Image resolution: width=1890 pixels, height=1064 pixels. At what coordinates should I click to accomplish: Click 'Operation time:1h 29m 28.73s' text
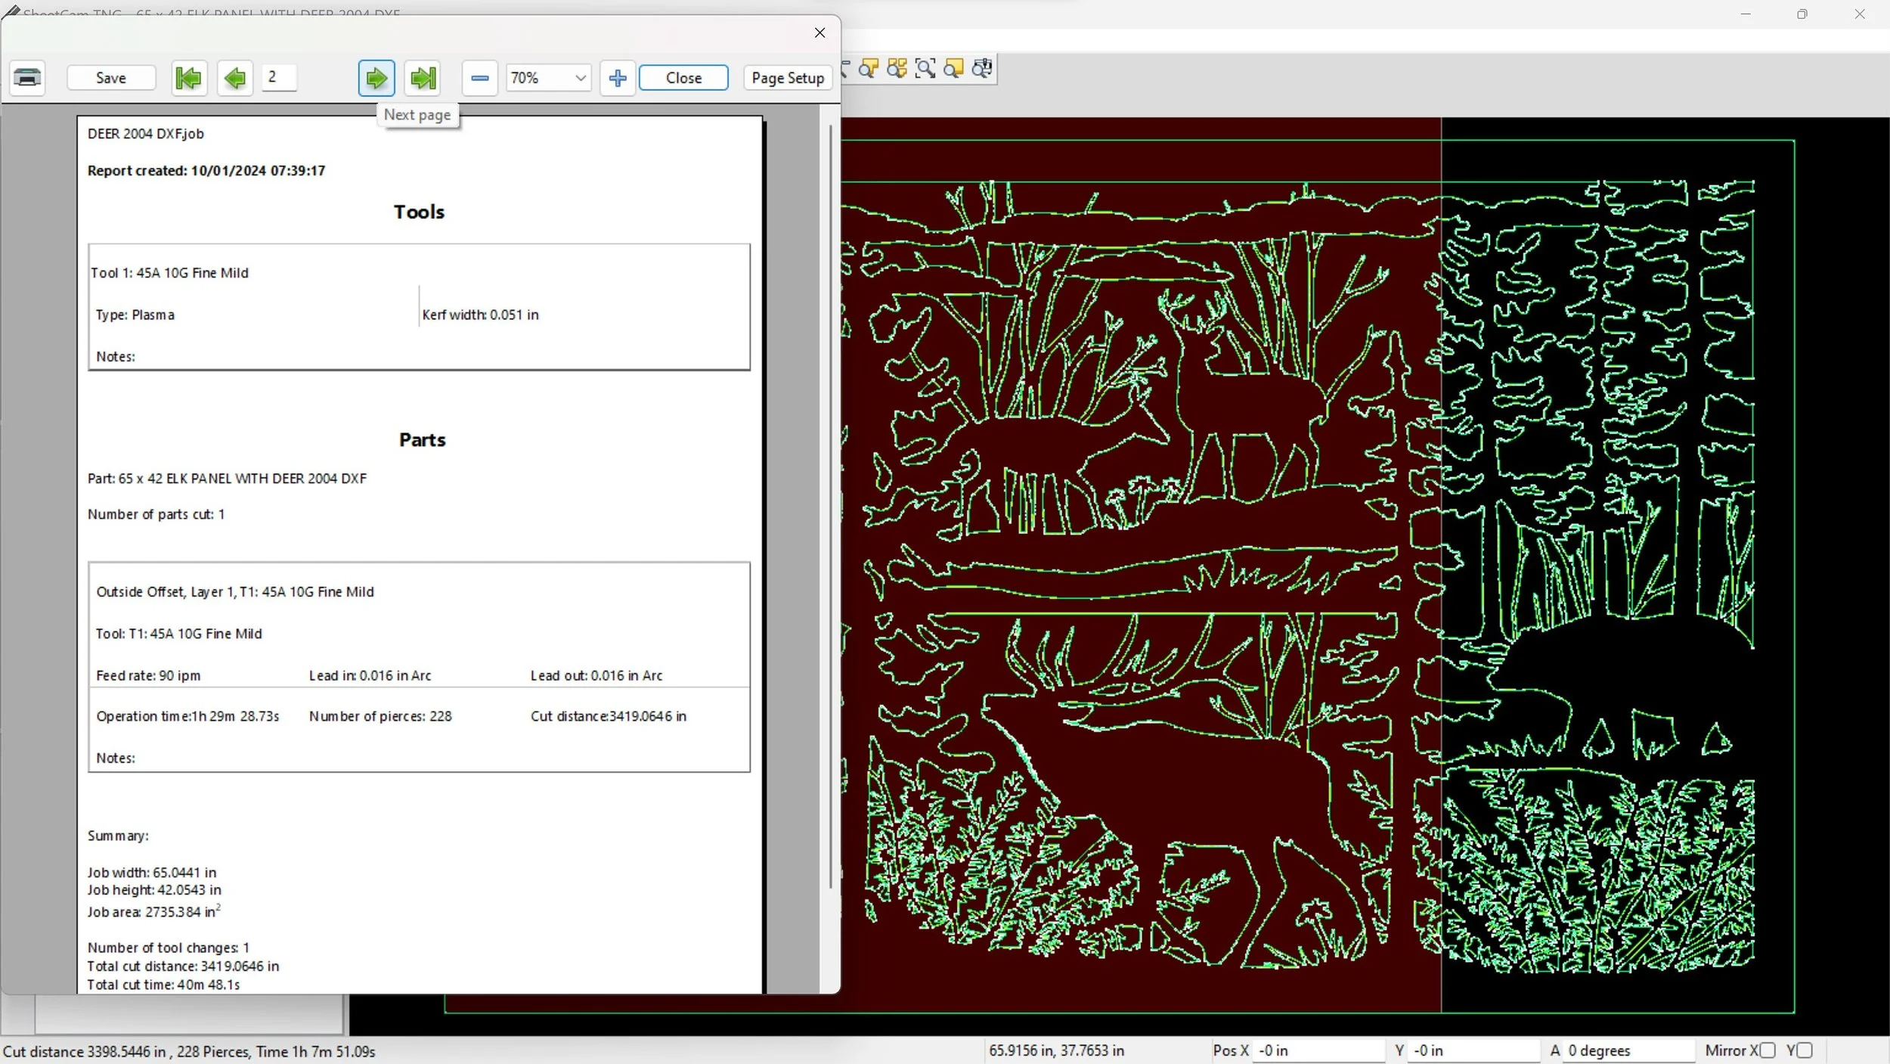tap(187, 716)
